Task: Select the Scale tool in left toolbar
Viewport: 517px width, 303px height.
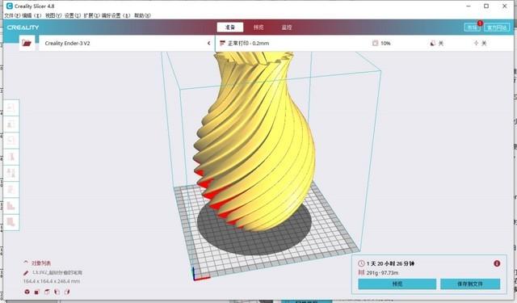Action: [x=11, y=124]
